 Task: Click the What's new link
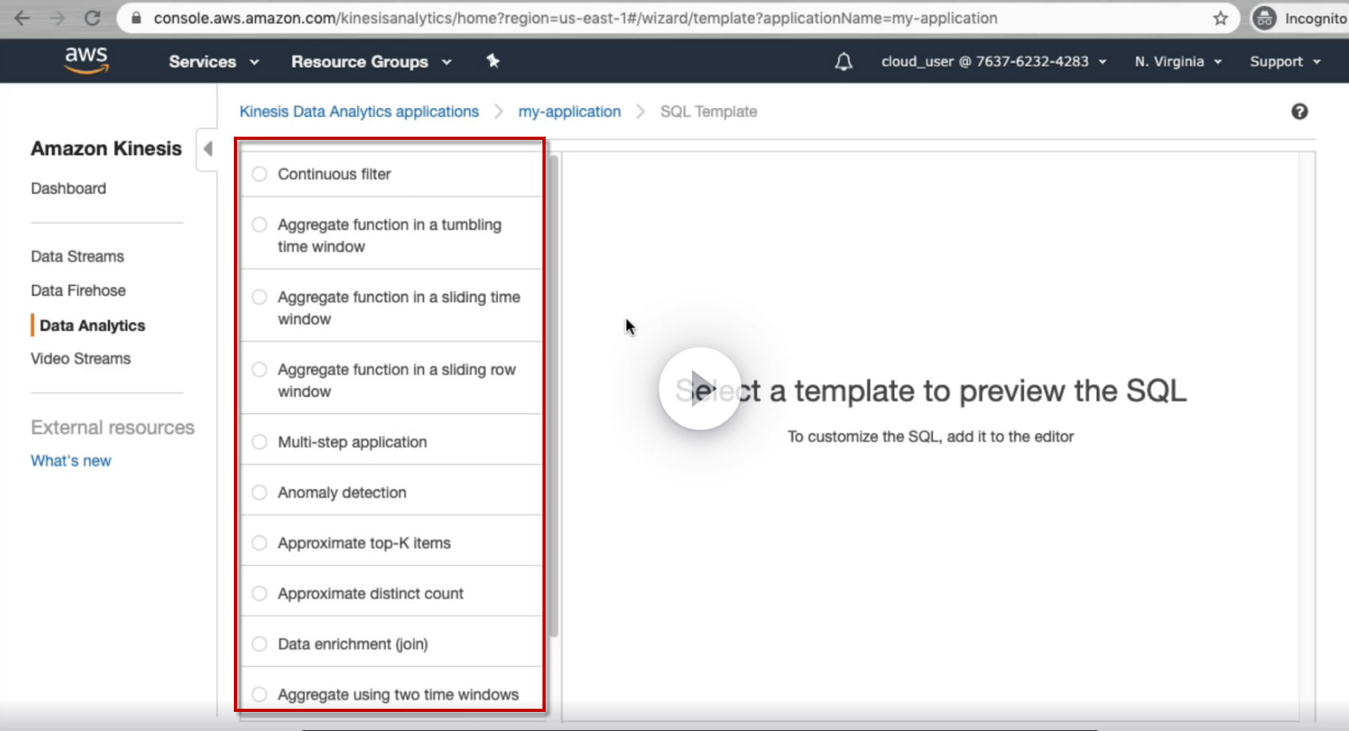pos(71,461)
